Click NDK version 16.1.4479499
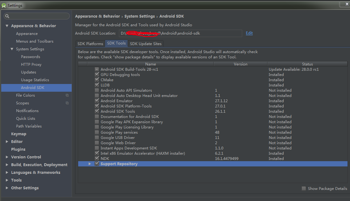Viewport: 350px width, 201px height. point(226,159)
